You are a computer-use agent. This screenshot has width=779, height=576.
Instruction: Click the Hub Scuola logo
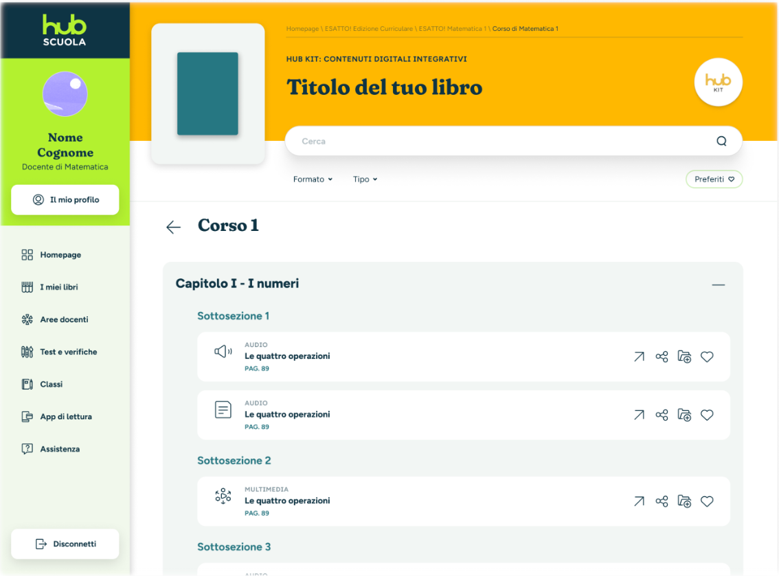pyautogui.click(x=65, y=30)
